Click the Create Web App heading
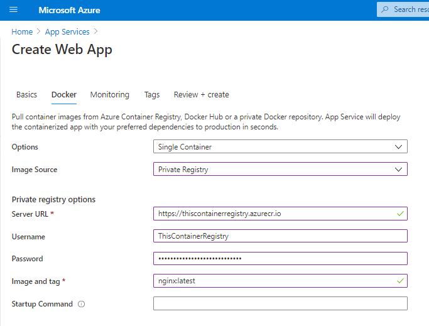 tap(62, 50)
